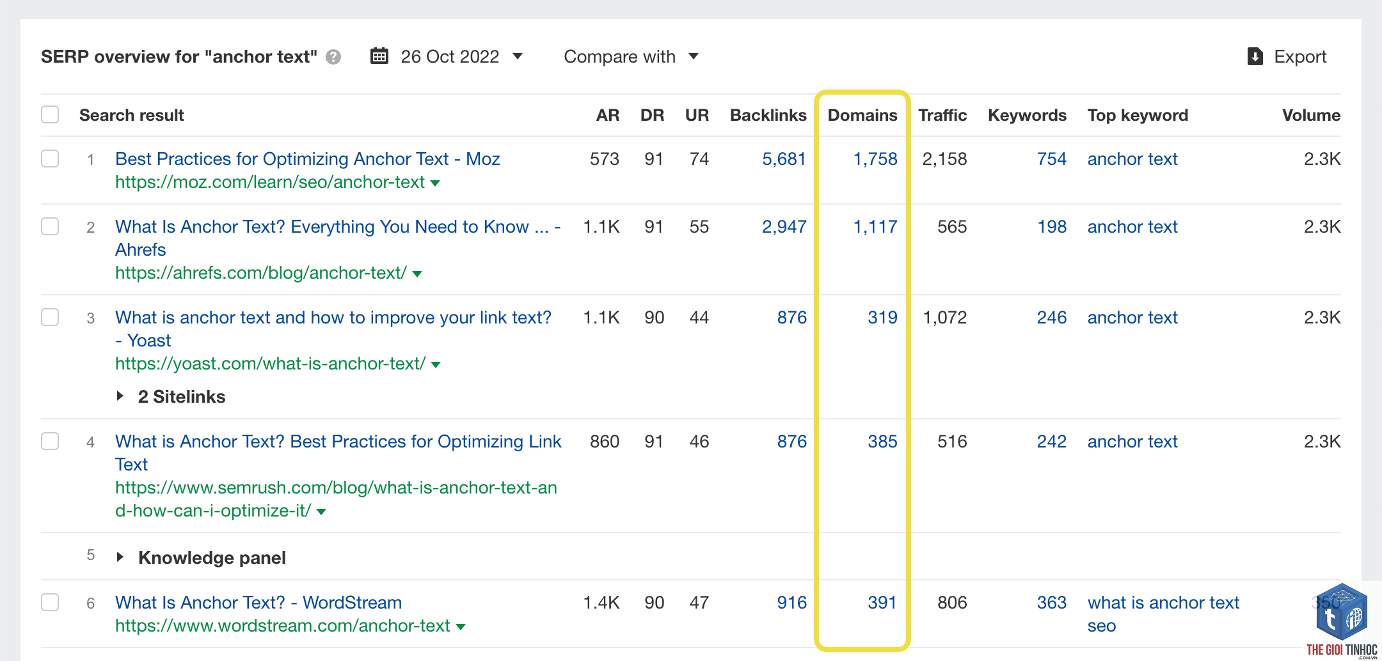Click the calendar icon beside the date

(379, 56)
